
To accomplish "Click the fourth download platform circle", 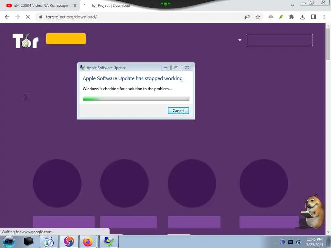I will click(264, 183).
